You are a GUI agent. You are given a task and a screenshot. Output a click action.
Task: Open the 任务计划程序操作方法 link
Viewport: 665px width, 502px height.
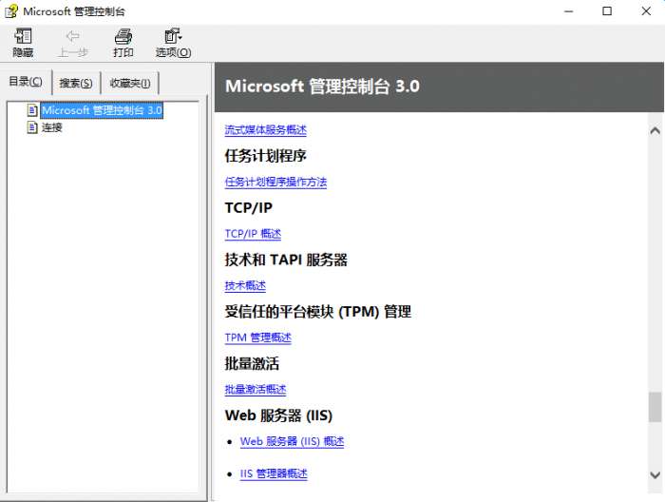(x=275, y=182)
